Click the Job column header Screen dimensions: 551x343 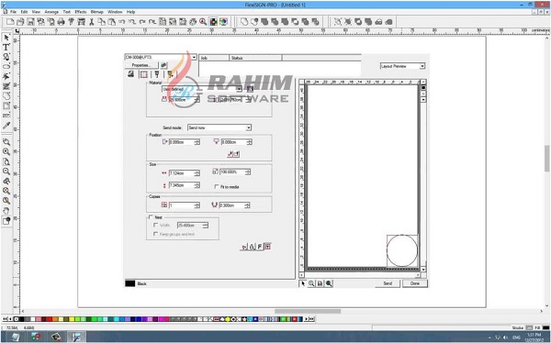point(214,58)
